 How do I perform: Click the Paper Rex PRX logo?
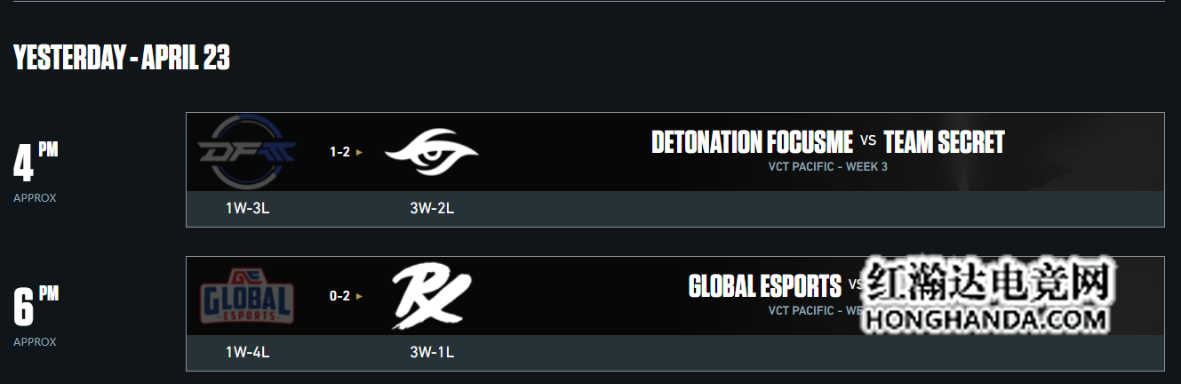pos(432,296)
